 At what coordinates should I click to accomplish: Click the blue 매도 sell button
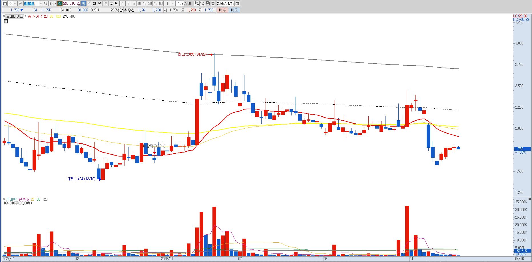234,10
